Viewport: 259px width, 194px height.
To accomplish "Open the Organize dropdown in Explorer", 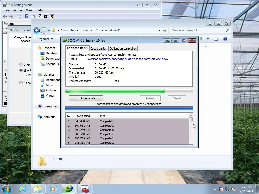I will point(45,39).
